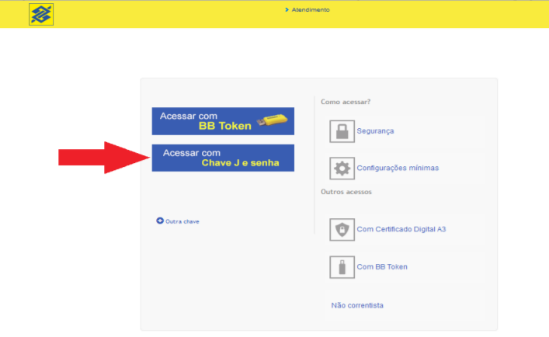Click the Como acessar? heading
Image resolution: width=549 pixels, height=337 pixels.
[346, 102]
